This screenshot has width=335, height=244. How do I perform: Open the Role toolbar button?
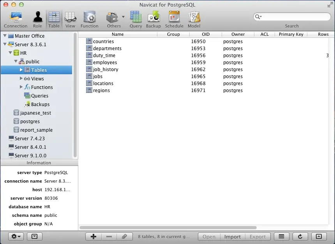click(x=38, y=20)
